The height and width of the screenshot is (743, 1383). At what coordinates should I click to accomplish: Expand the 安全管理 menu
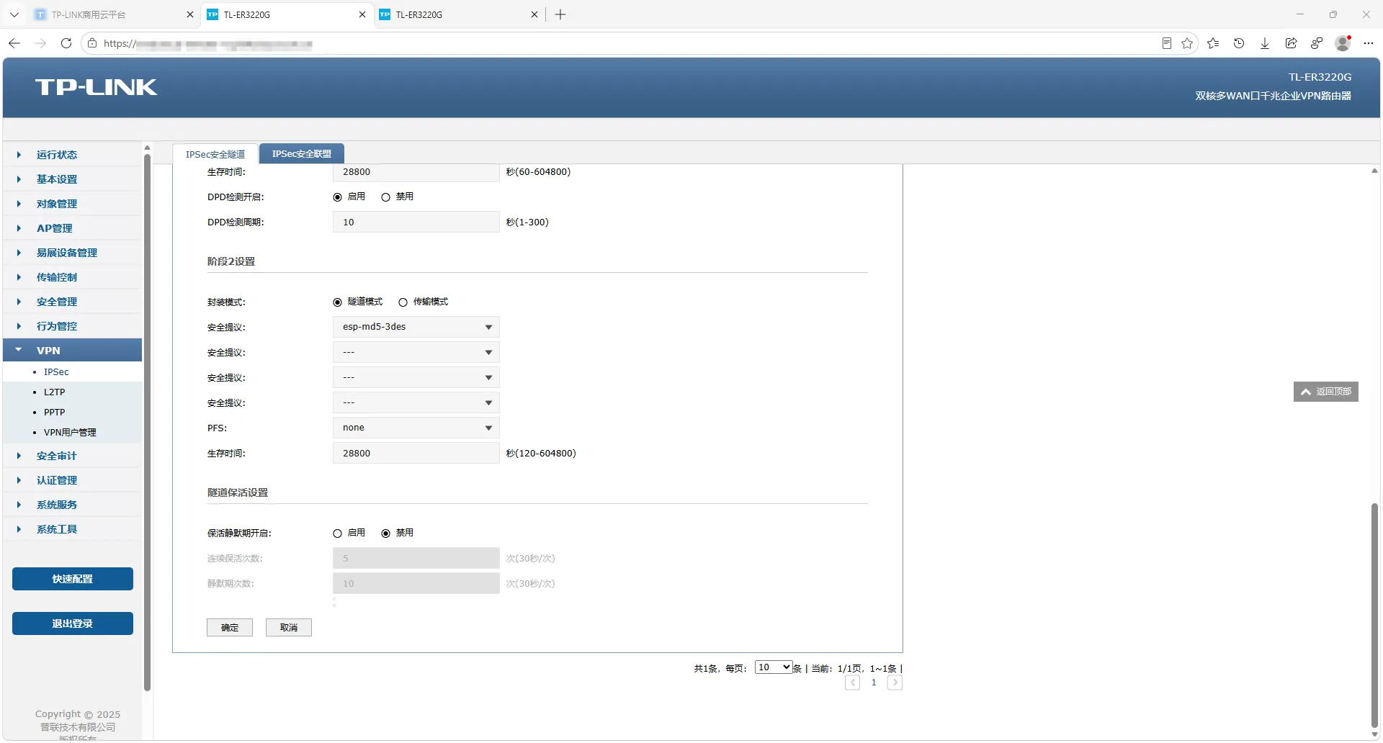(72, 302)
